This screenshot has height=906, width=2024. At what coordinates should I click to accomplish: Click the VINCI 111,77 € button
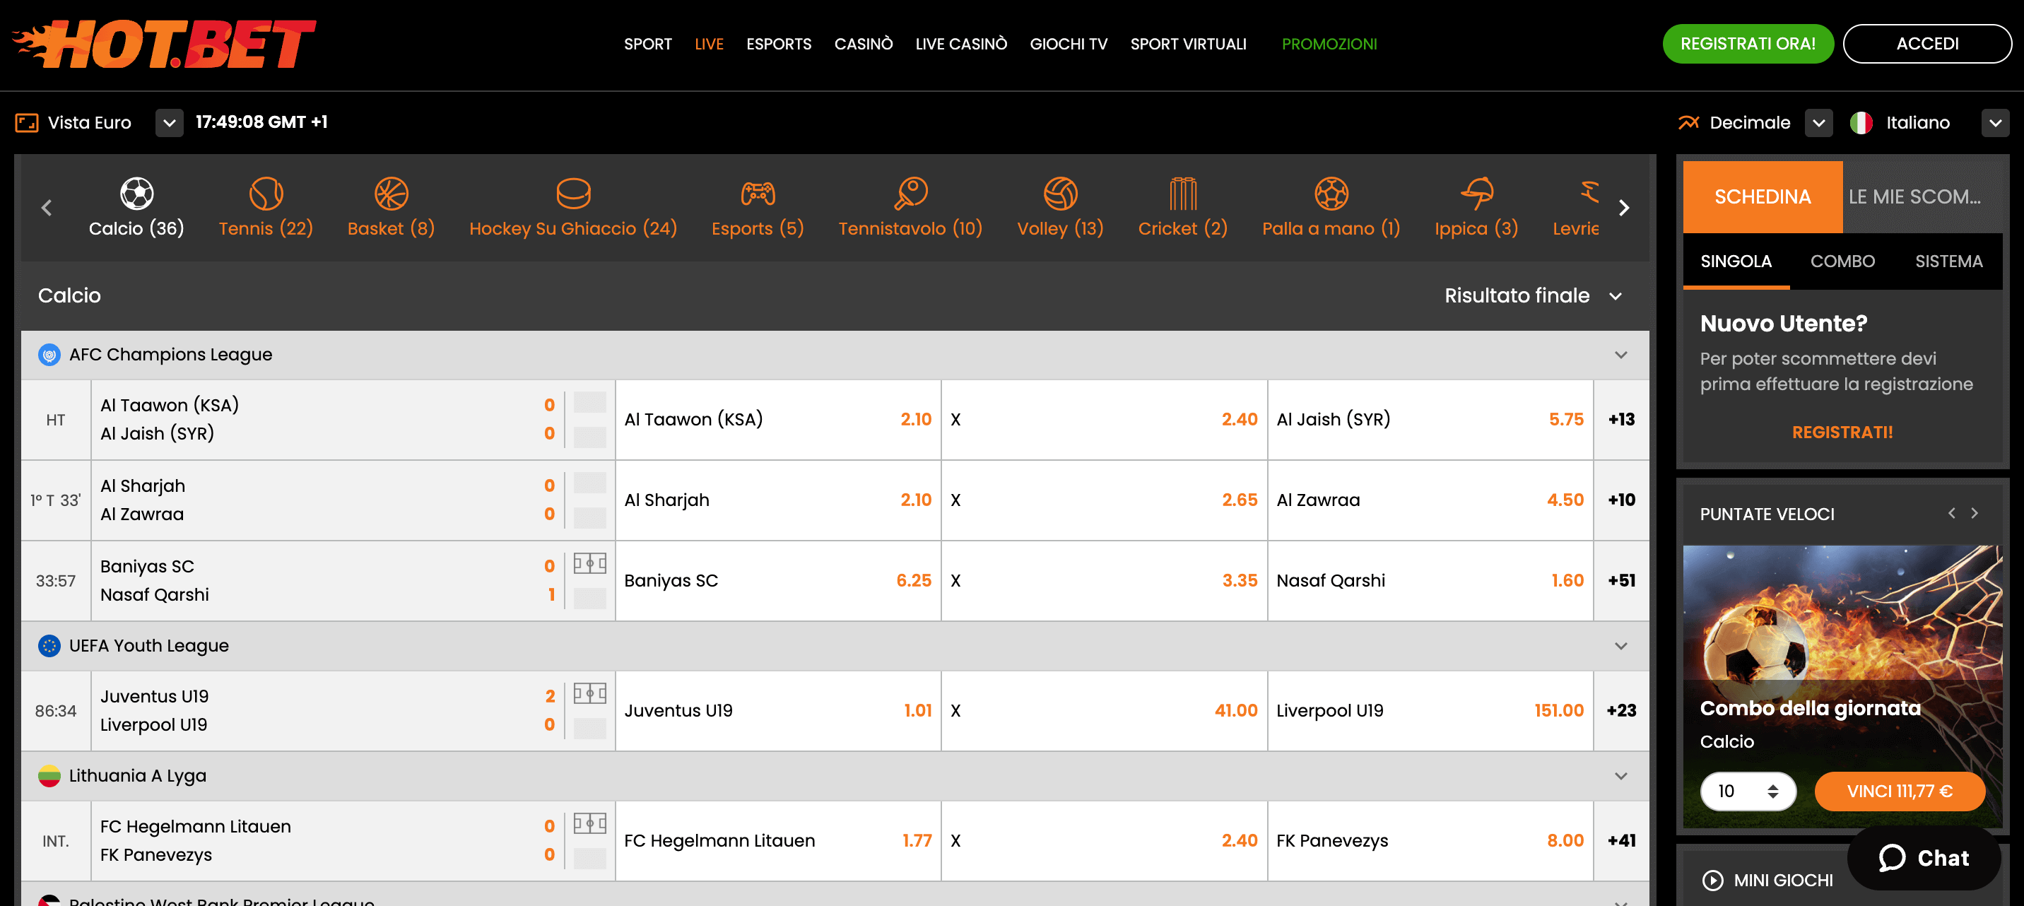[x=1900, y=792]
